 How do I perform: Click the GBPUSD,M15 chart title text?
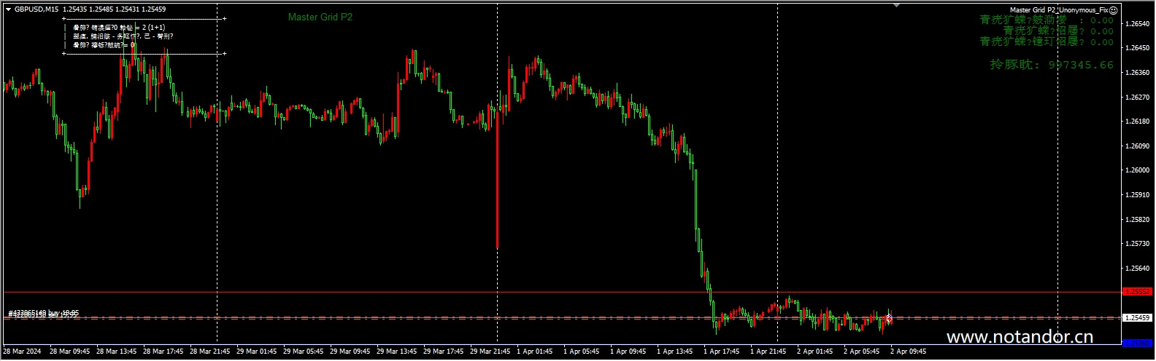click(x=36, y=9)
